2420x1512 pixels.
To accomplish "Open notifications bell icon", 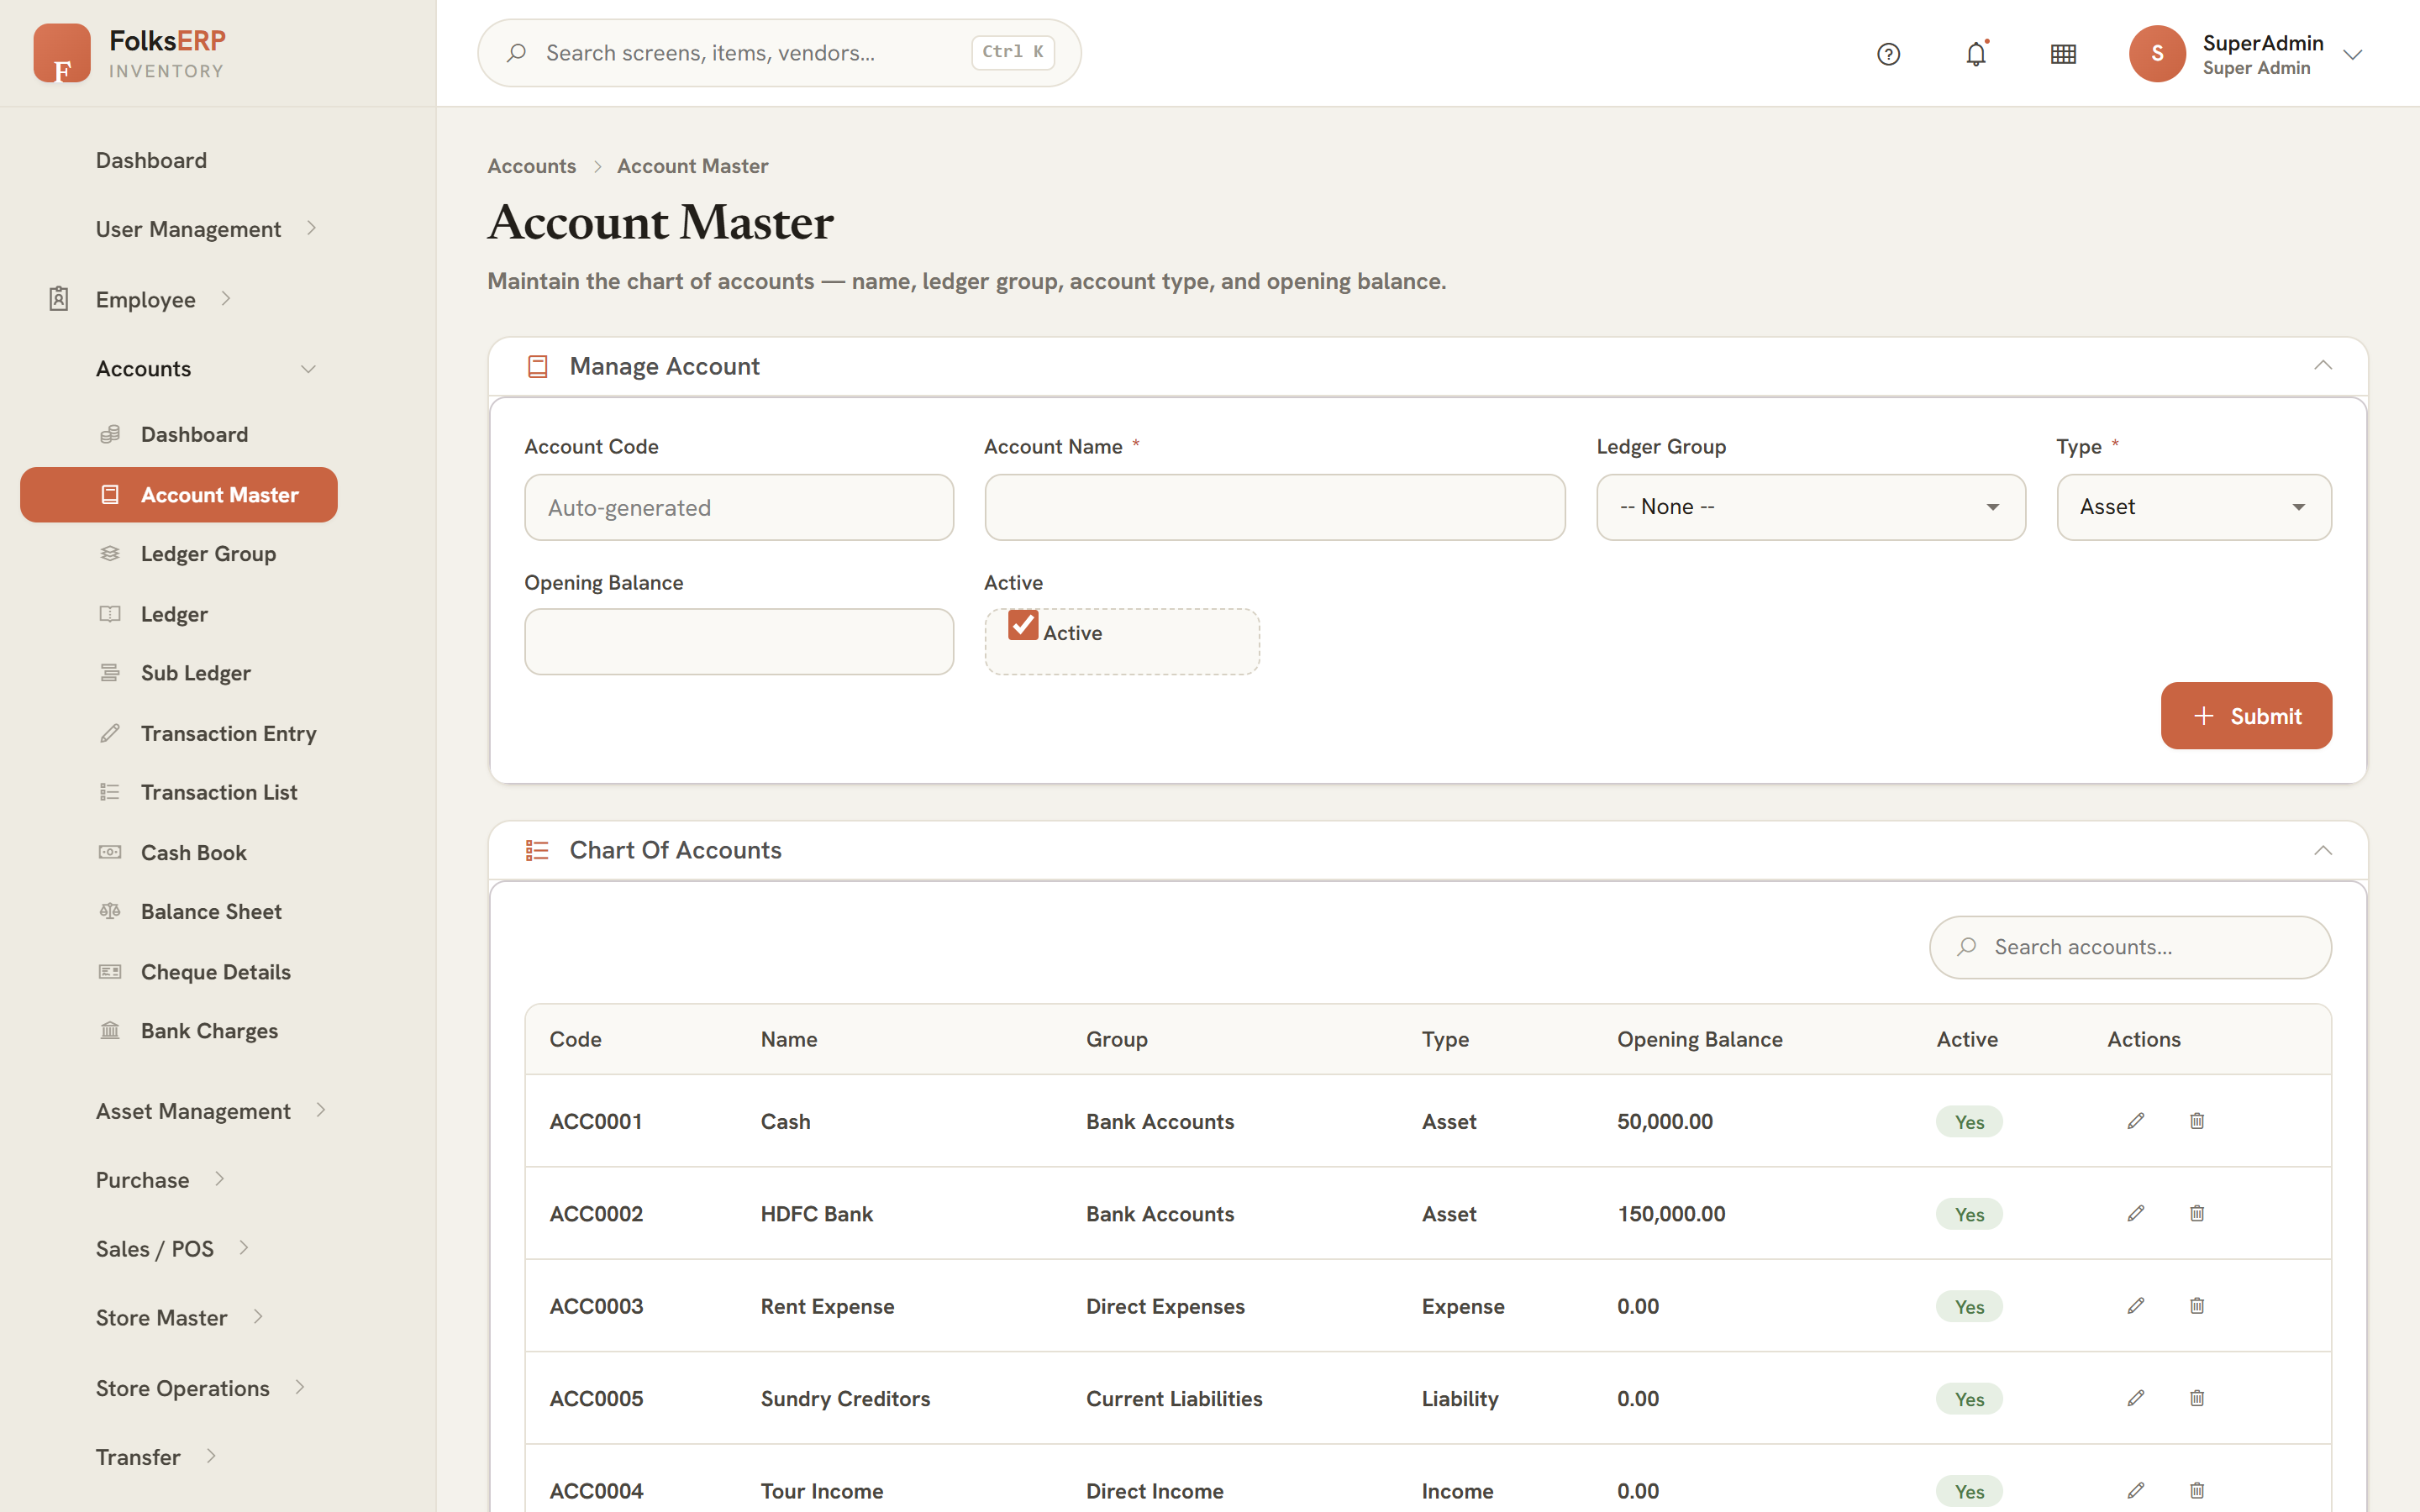I will click(1976, 54).
